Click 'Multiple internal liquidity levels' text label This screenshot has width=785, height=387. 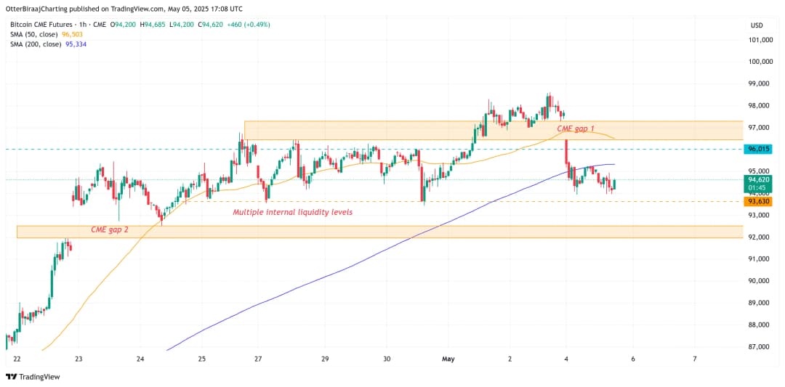(x=292, y=212)
